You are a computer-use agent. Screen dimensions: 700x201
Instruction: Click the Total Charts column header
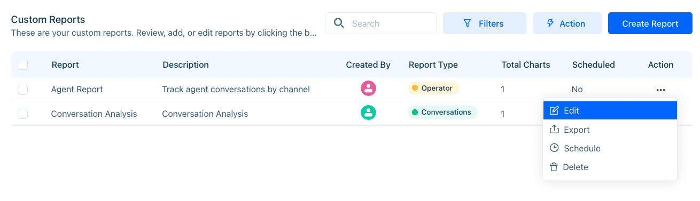click(526, 65)
